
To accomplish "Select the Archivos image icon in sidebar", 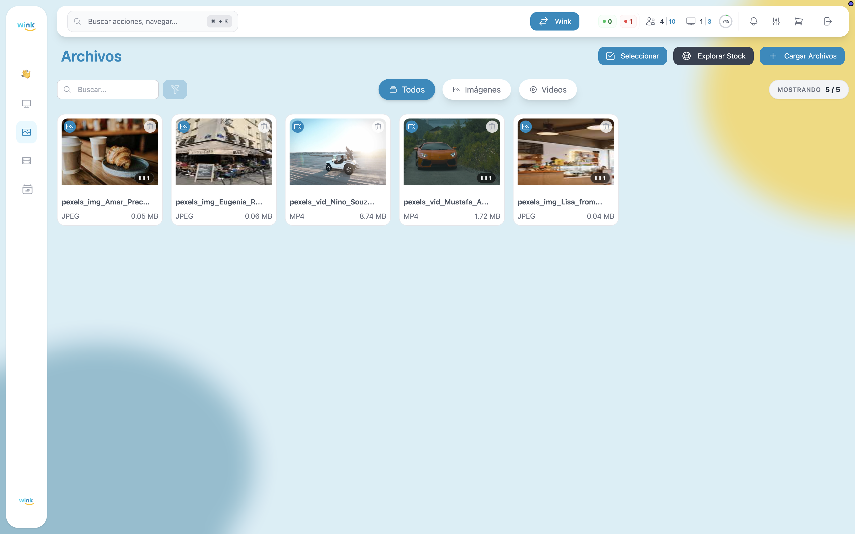I will point(26,132).
